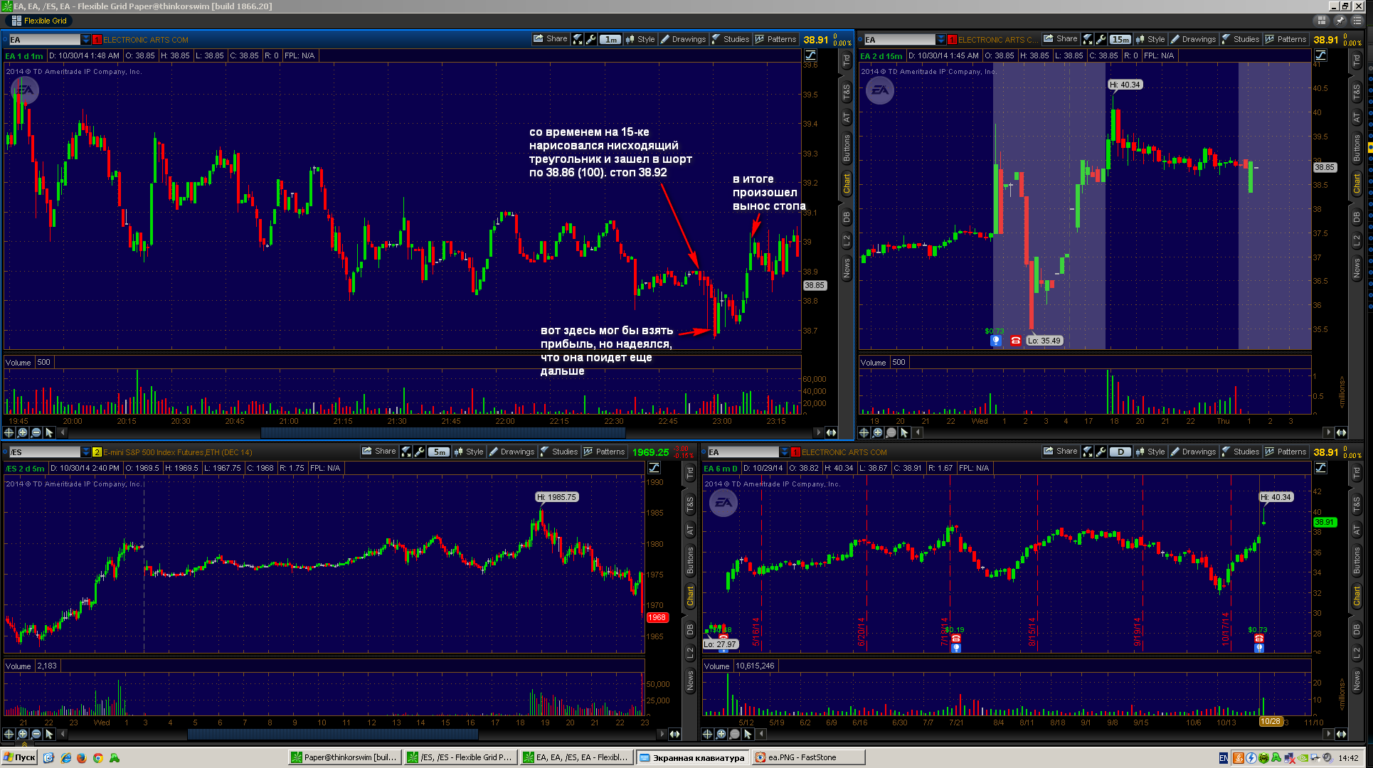Click the wrench settings icon in EA 1m chart
The width and height of the screenshot is (1373, 768).
[590, 39]
